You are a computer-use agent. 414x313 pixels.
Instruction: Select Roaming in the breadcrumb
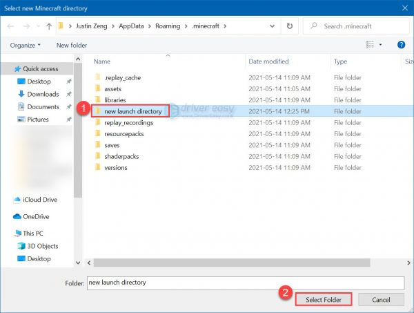pyautogui.click(x=168, y=26)
